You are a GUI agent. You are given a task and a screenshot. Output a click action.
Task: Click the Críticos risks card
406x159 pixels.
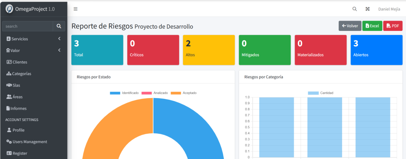pos(153,50)
